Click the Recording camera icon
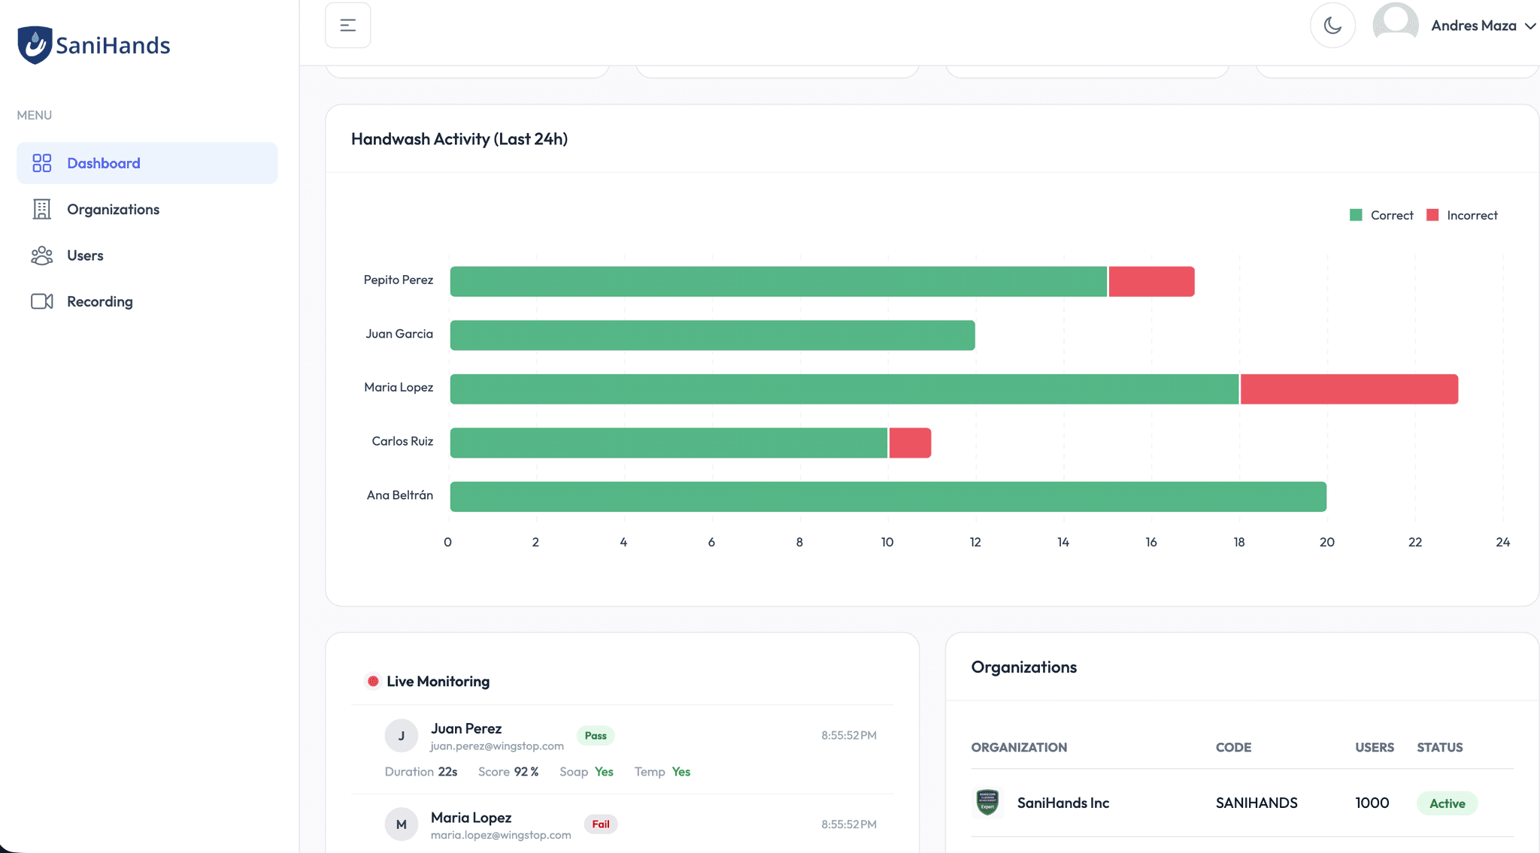 click(42, 301)
